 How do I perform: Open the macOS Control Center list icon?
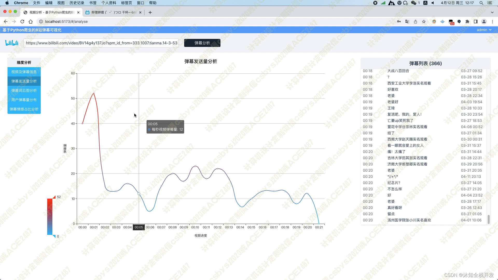(490, 3)
